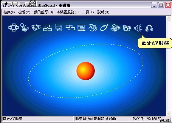Select the camcorder Basic Imaging icon

127,28
